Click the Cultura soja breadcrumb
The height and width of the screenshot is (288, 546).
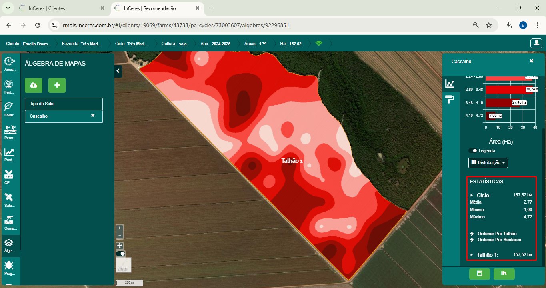(x=174, y=44)
